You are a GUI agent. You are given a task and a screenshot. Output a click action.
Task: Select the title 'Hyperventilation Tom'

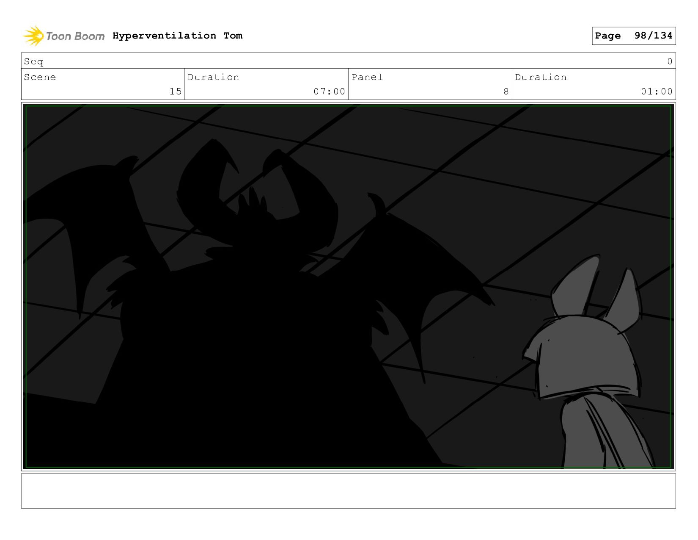point(178,36)
